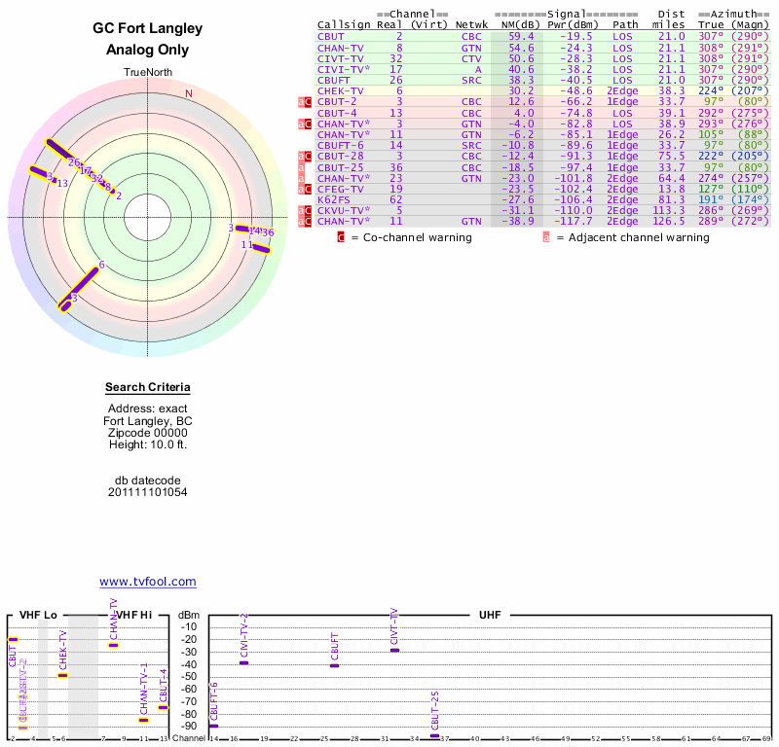Click the channel 11 bar on the radar plot

[260, 247]
